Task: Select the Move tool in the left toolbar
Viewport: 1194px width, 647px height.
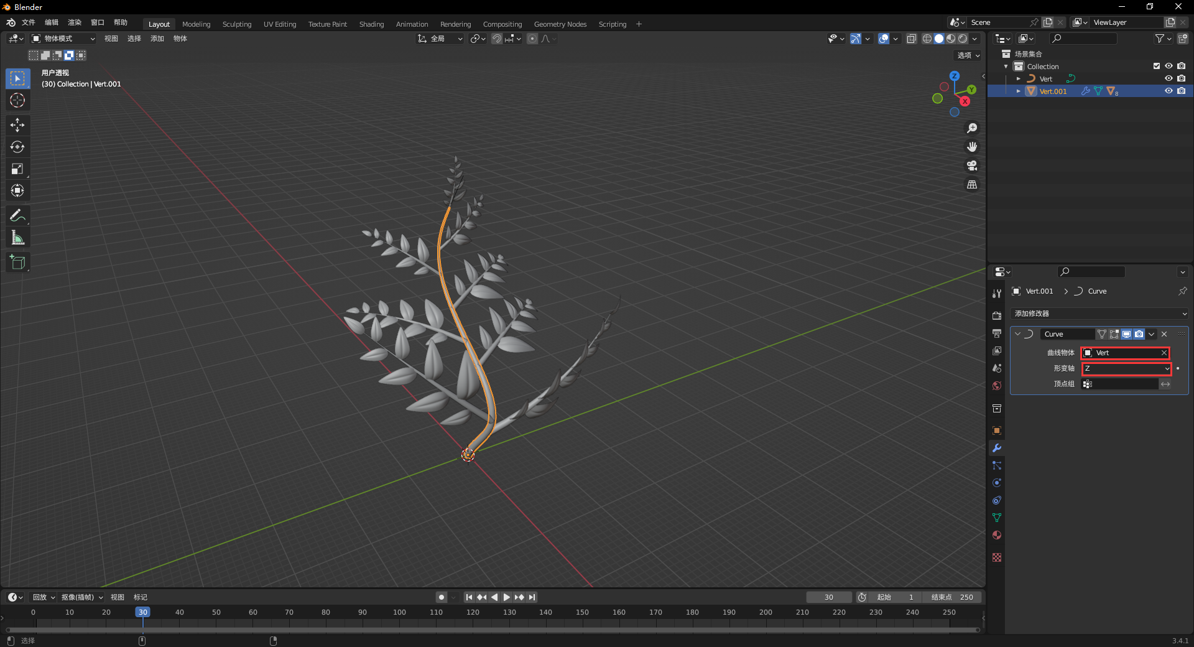Action: (x=17, y=125)
